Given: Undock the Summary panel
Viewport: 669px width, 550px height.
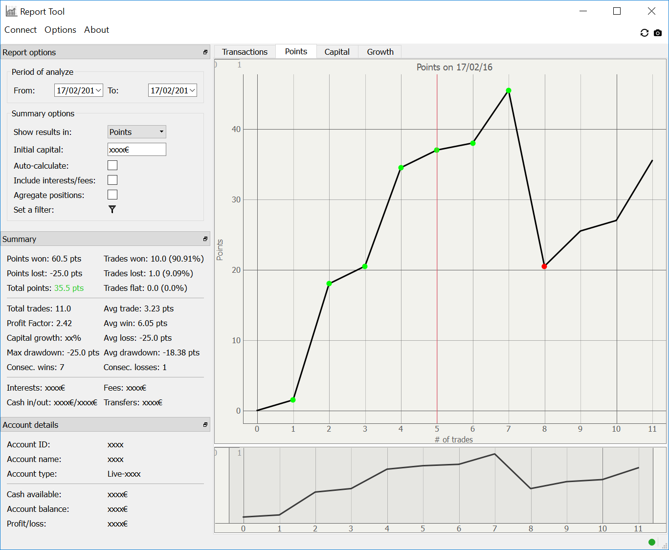Looking at the screenshot, I should pos(205,239).
